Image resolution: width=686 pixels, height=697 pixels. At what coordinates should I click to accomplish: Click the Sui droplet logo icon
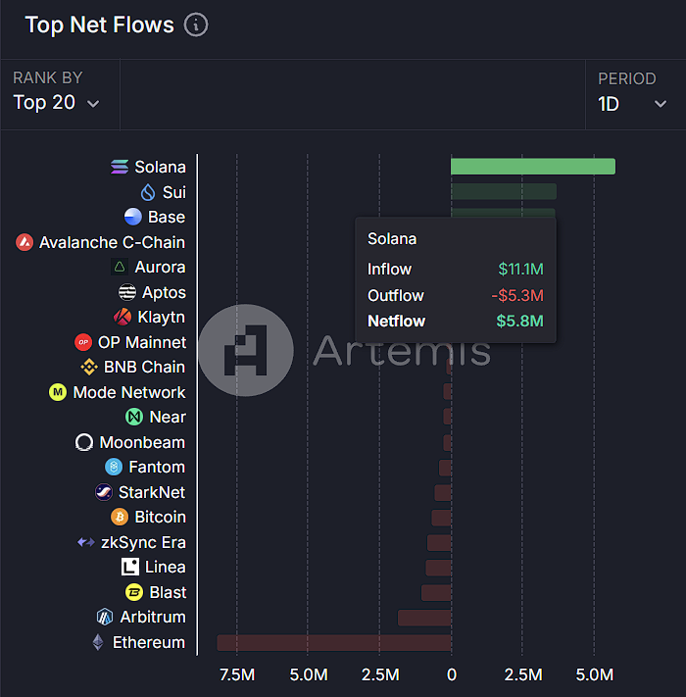point(149,192)
